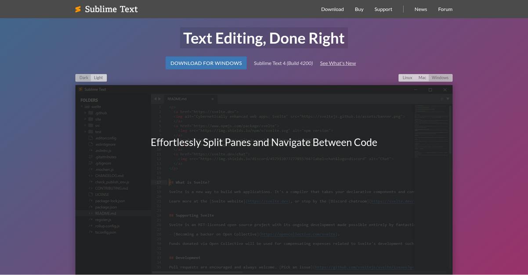Click the JS file icon beside .eslintrc.js
This screenshot has width=528, height=275.
[x=91, y=150]
